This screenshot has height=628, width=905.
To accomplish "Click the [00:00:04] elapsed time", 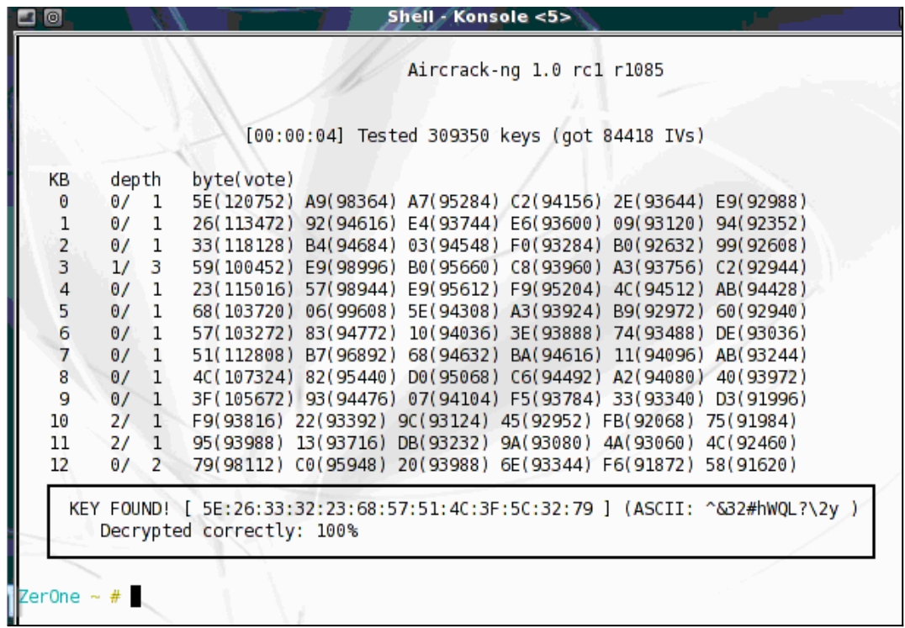I will click(x=295, y=136).
